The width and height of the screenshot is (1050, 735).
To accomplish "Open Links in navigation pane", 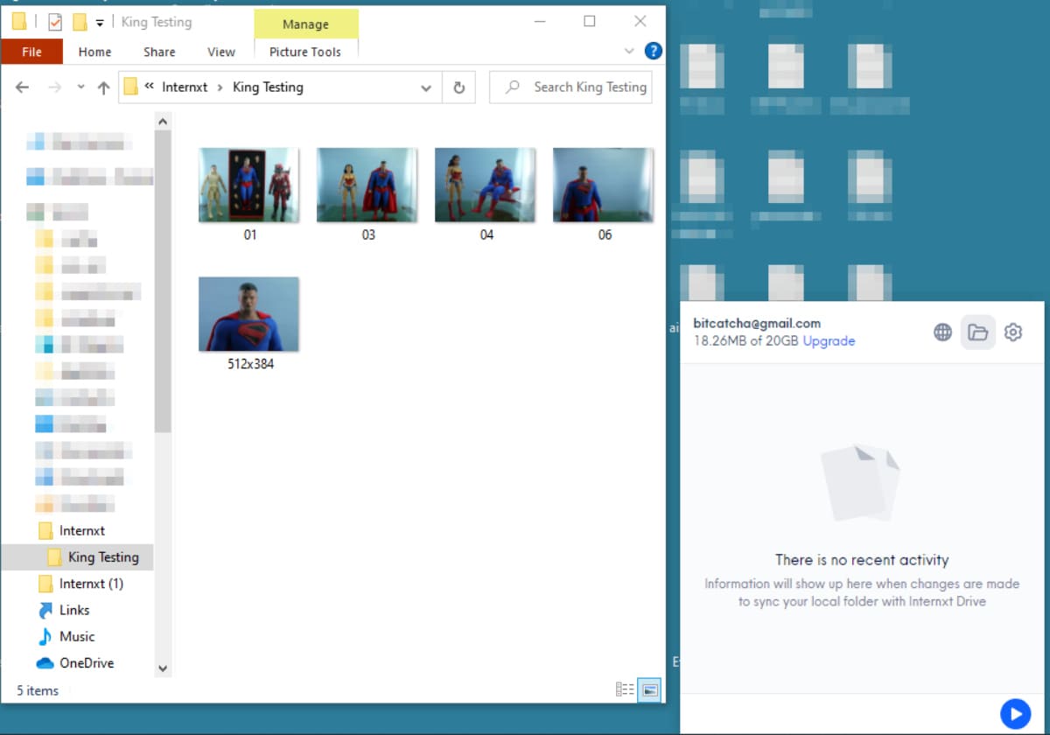I will point(74,610).
